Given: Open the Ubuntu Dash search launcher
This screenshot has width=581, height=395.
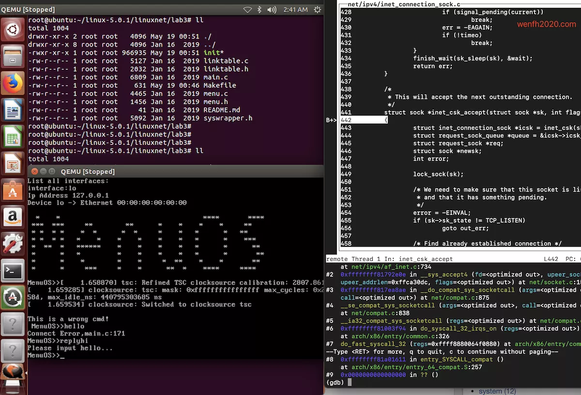Looking at the screenshot, I should (13, 31).
